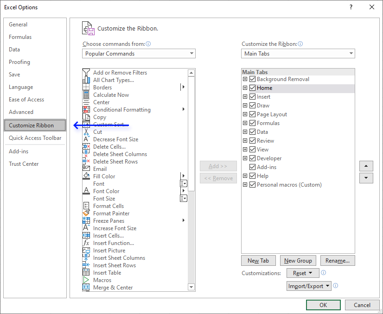
Task: Expand the Home tab tree node
Action: [x=245, y=88]
